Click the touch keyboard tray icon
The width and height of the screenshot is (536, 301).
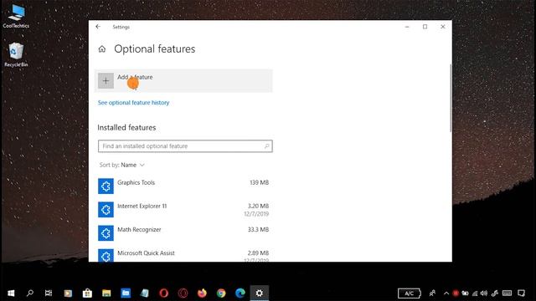tap(507, 293)
